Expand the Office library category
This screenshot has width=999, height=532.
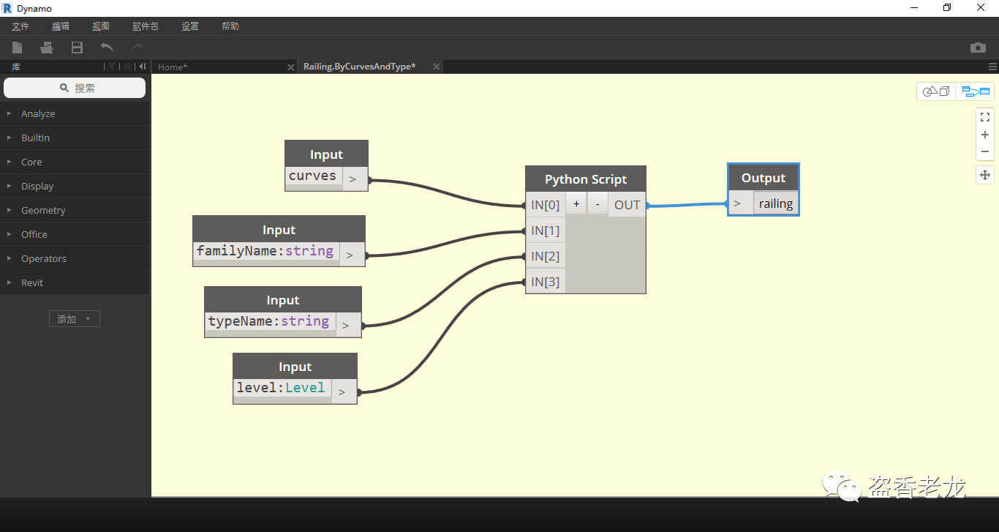coord(75,234)
